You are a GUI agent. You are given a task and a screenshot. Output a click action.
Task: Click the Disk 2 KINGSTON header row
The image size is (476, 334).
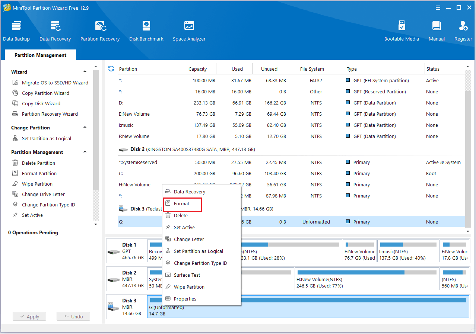[291, 149]
